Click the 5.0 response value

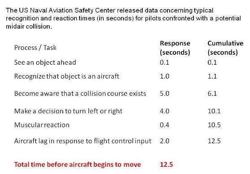click(x=165, y=94)
